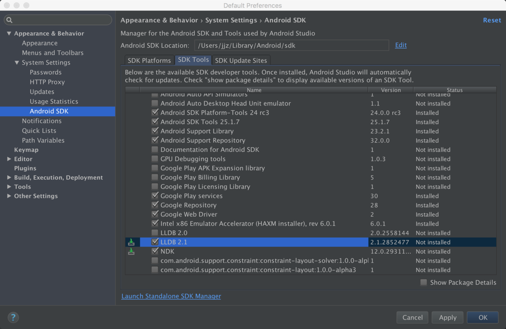Select HTTP Proxy in settings tree
The width and height of the screenshot is (506, 329).
47,82
